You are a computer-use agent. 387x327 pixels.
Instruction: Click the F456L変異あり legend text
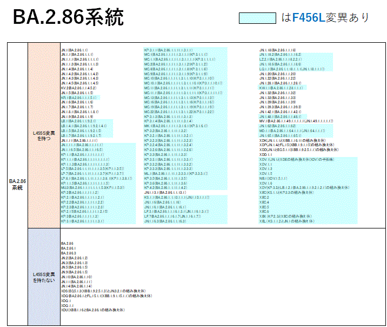[x=326, y=18]
